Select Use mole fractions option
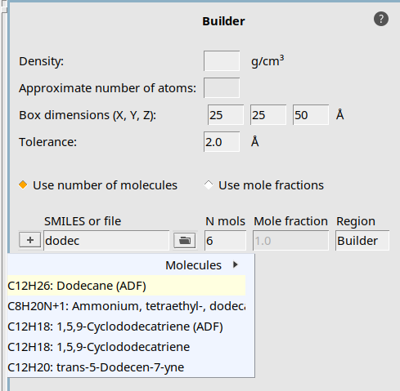The height and width of the screenshot is (391, 400). coord(264,185)
